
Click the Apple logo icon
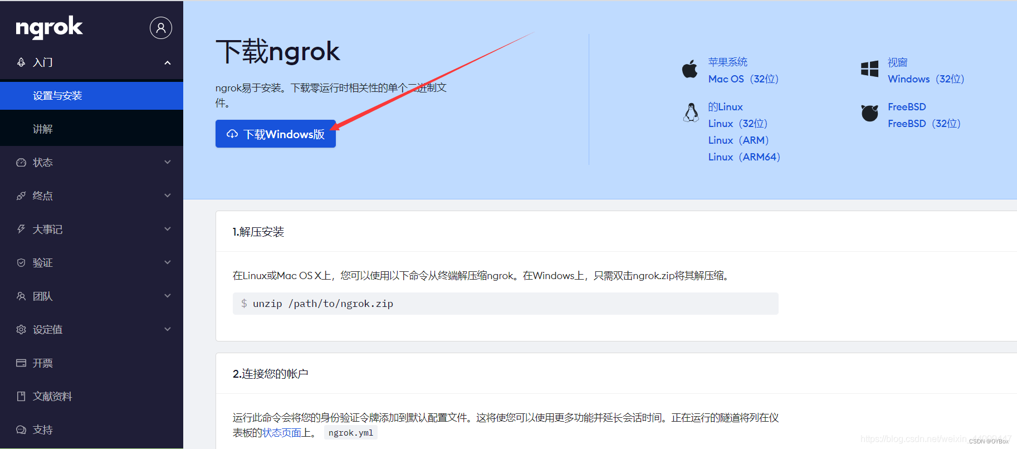pyautogui.click(x=690, y=69)
